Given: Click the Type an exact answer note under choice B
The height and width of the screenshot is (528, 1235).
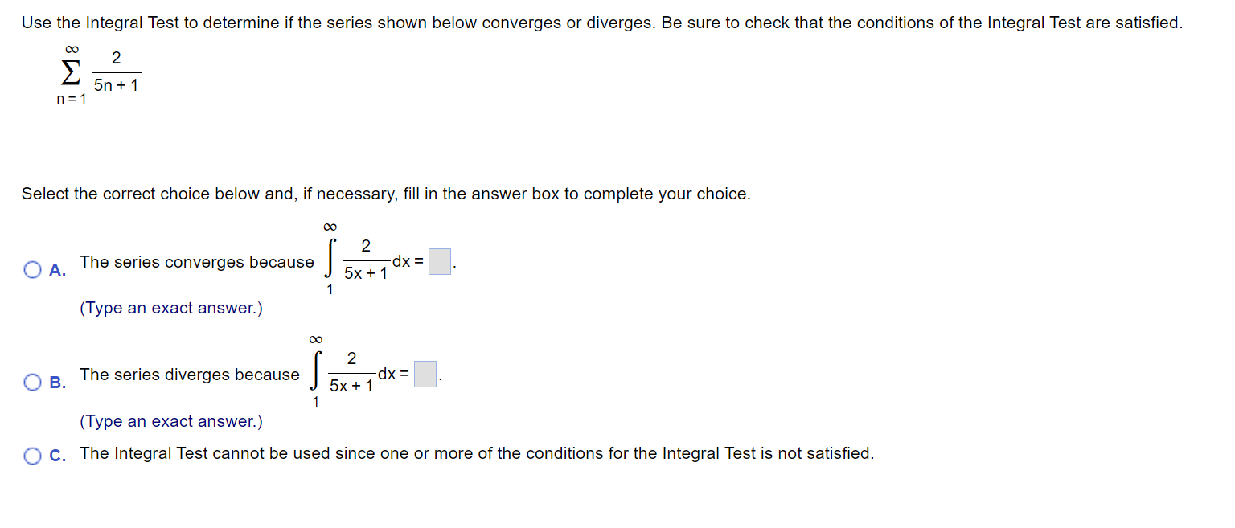Looking at the screenshot, I should tap(171, 421).
